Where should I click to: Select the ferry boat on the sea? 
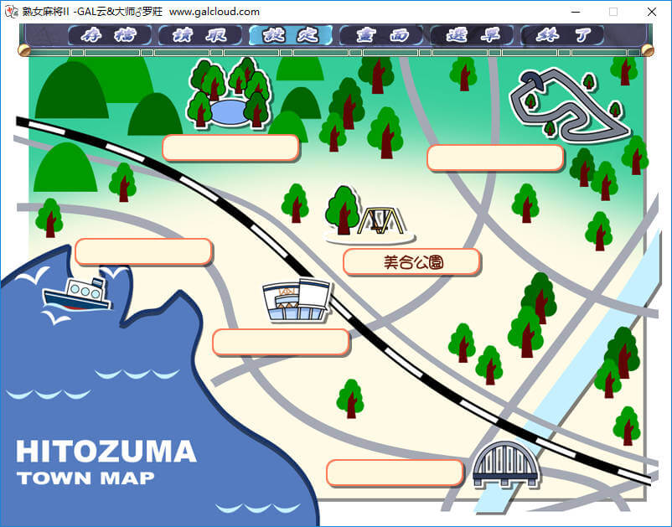coord(77,293)
